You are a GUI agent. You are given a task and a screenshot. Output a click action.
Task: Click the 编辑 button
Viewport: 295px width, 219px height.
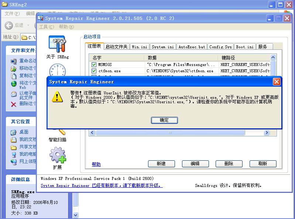(x=195, y=164)
